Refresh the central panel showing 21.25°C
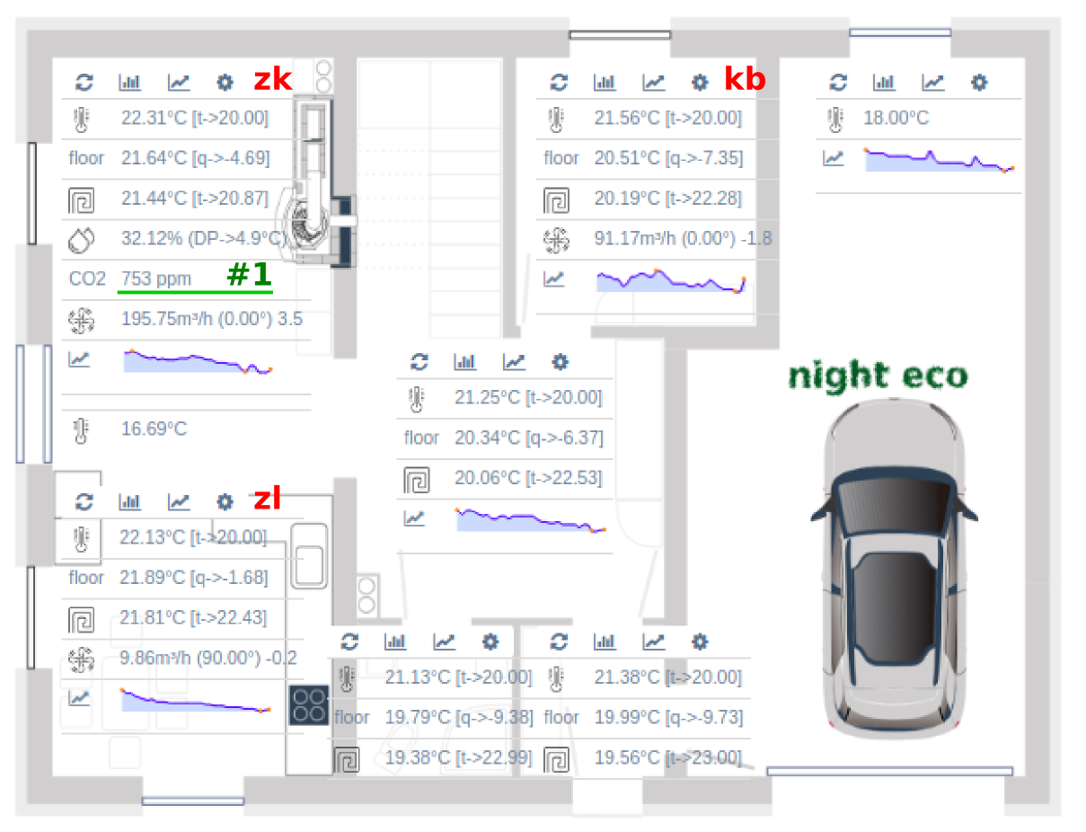This screenshot has width=1086, height=832. pyautogui.click(x=419, y=362)
